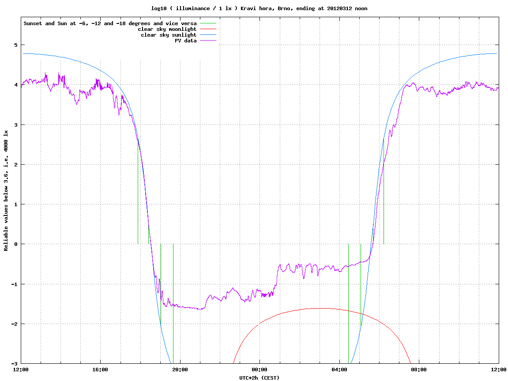Click the x-axis title 'UTC+2h (CEST)'

coord(260,378)
